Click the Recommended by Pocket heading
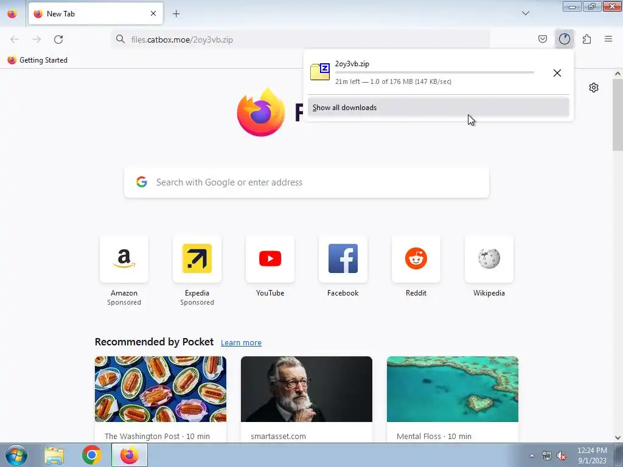The height and width of the screenshot is (467, 623). point(154,342)
